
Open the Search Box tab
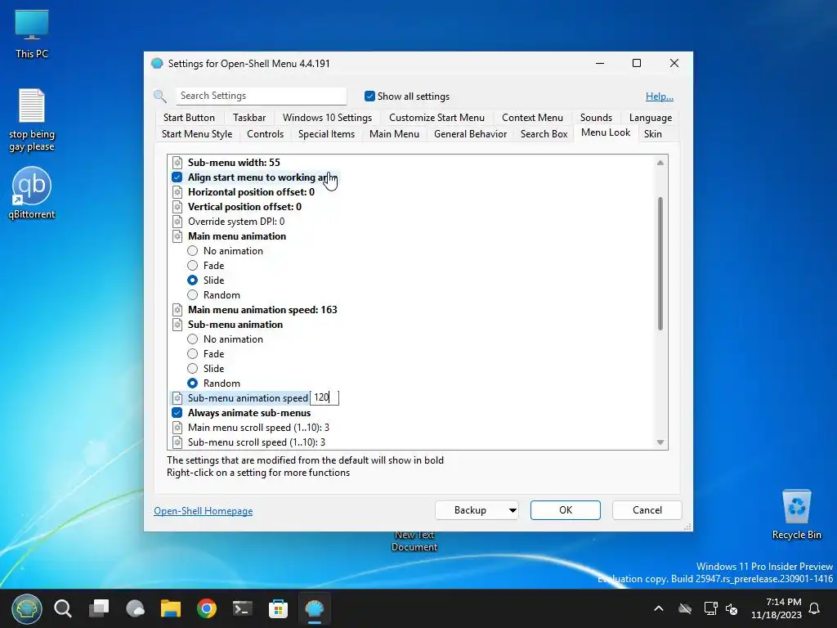coord(544,134)
